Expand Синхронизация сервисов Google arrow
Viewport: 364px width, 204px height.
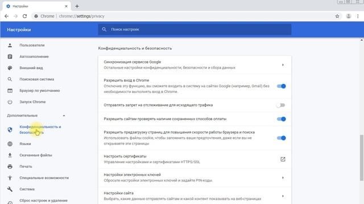coord(283,65)
